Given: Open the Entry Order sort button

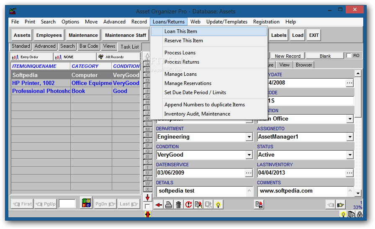Looking at the screenshot, I should click(31, 57).
